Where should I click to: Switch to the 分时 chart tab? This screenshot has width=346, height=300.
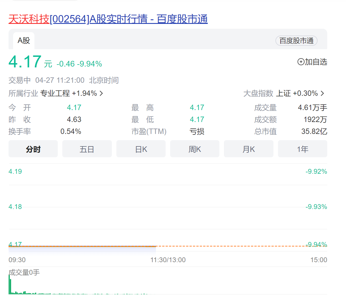click(33, 149)
